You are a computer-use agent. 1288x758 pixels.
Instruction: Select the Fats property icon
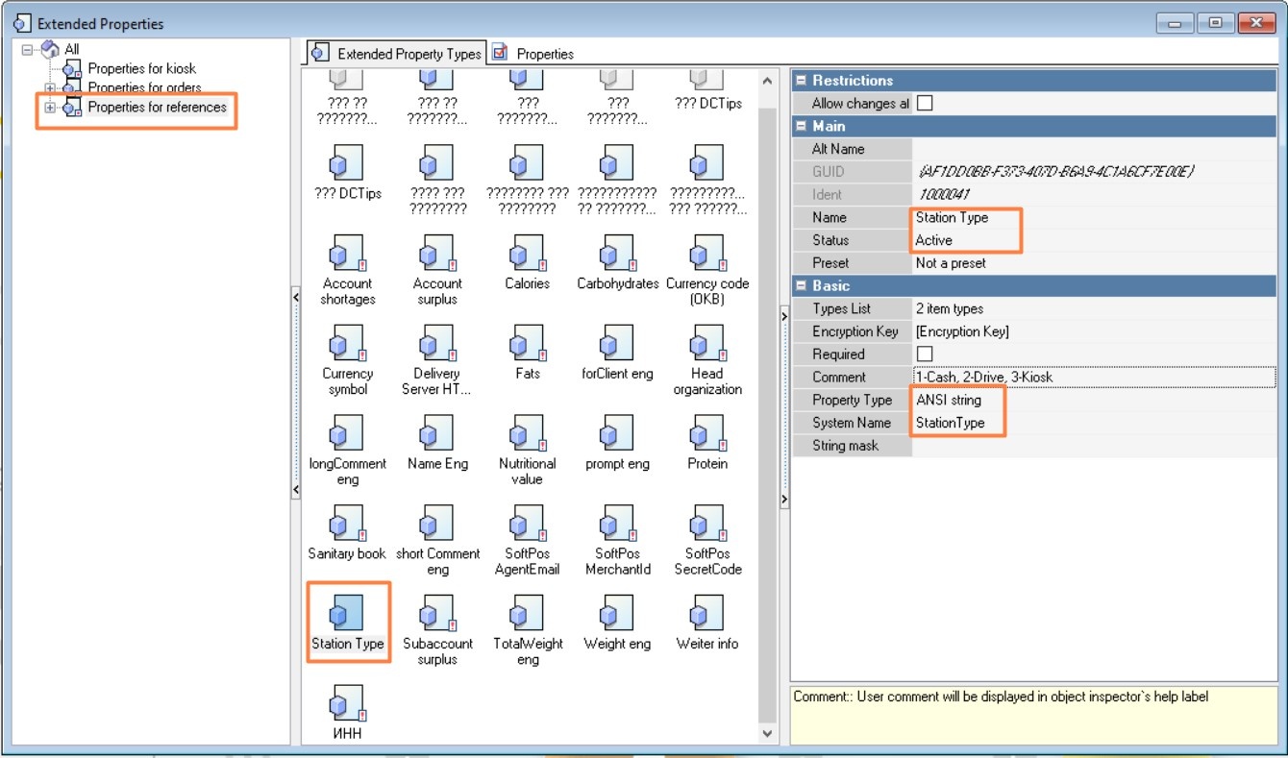528,344
